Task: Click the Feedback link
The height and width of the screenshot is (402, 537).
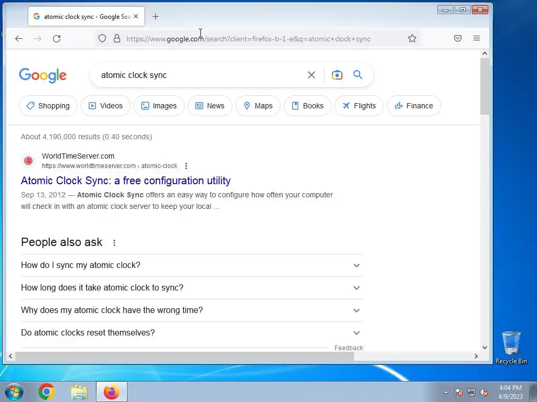Action: (349, 348)
